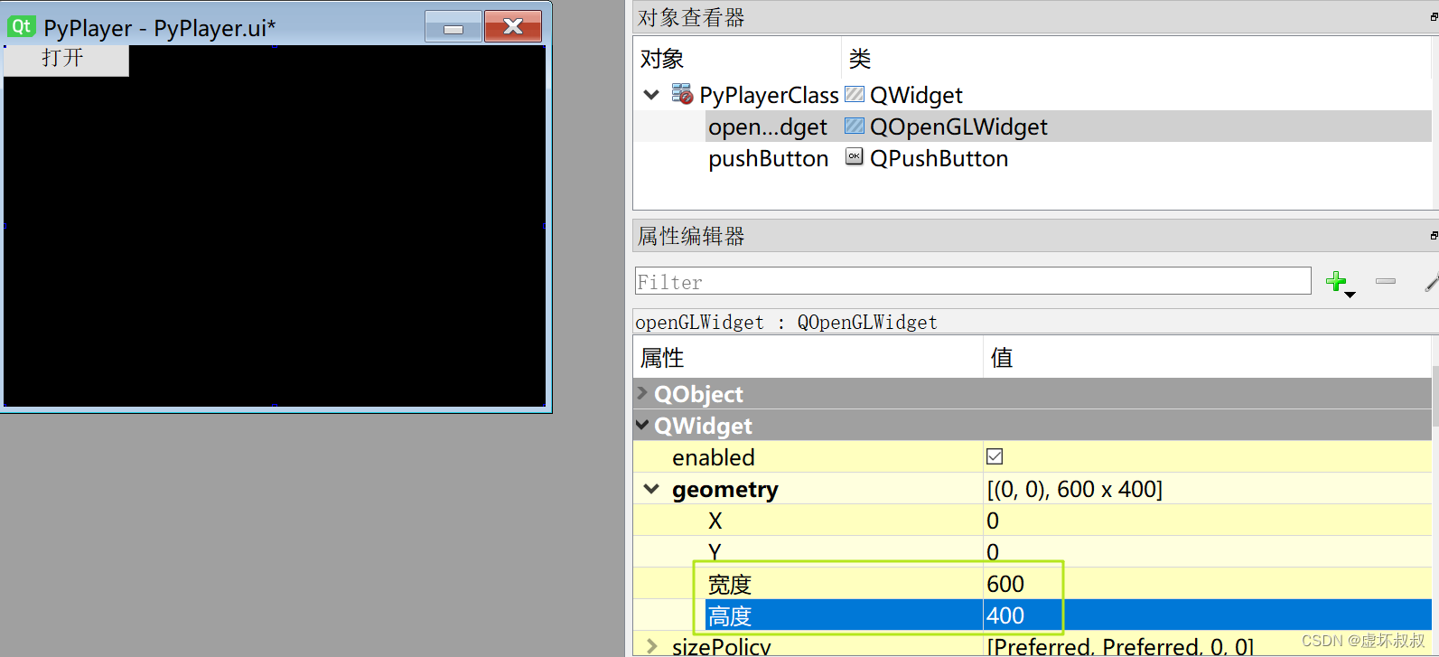Viewport: 1439px width, 657px height.
Task: Select the black OpenGL widget area
Action: pos(275,226)
